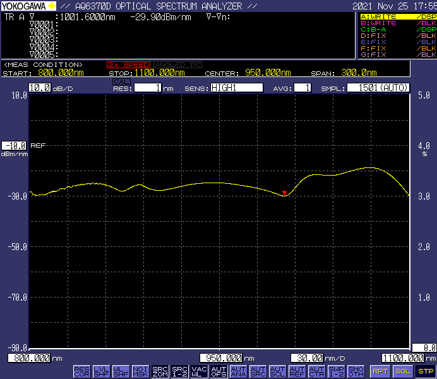
Task: Enable RPT repeat sweep mode
Action: [x=380, y=371]
